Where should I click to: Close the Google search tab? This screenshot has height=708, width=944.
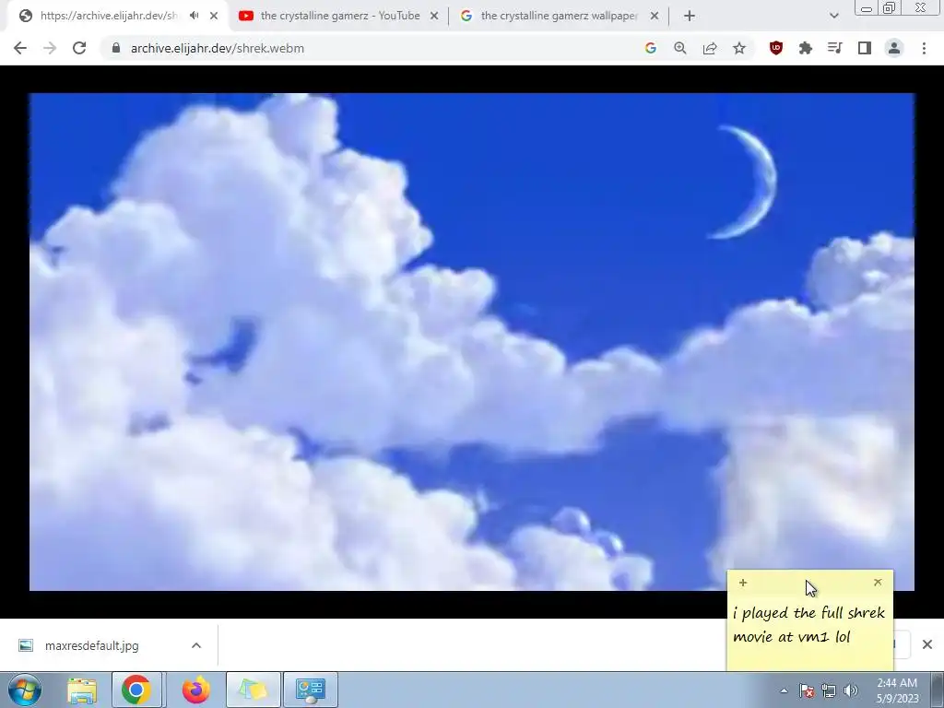point(655,16)
